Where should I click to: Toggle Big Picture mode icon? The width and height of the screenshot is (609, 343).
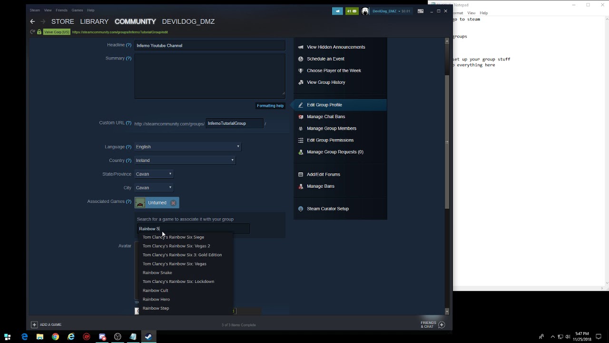point(421,11)
